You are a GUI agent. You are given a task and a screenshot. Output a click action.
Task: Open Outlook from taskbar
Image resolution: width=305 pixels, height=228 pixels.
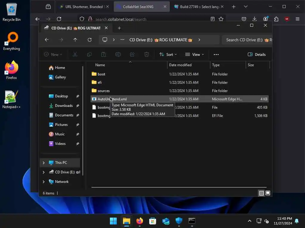click(166, 221)
